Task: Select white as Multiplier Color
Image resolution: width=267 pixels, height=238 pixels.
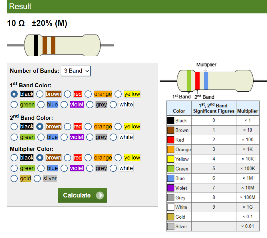Action: (x=113, y=168)
